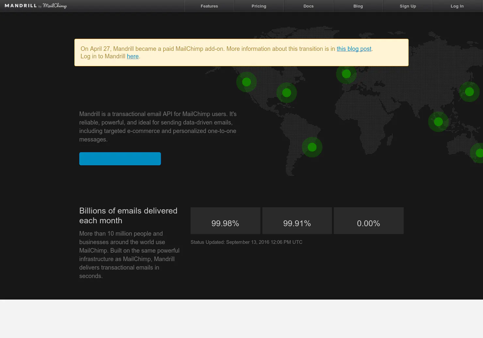
Task: Click the "Status Updated: September 13, 2016" text
Action: click(246, 242)
